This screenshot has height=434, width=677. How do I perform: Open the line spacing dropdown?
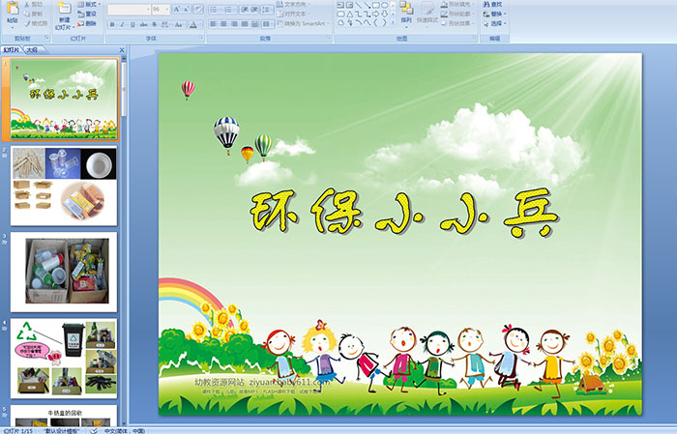click(x=268, y=10)
